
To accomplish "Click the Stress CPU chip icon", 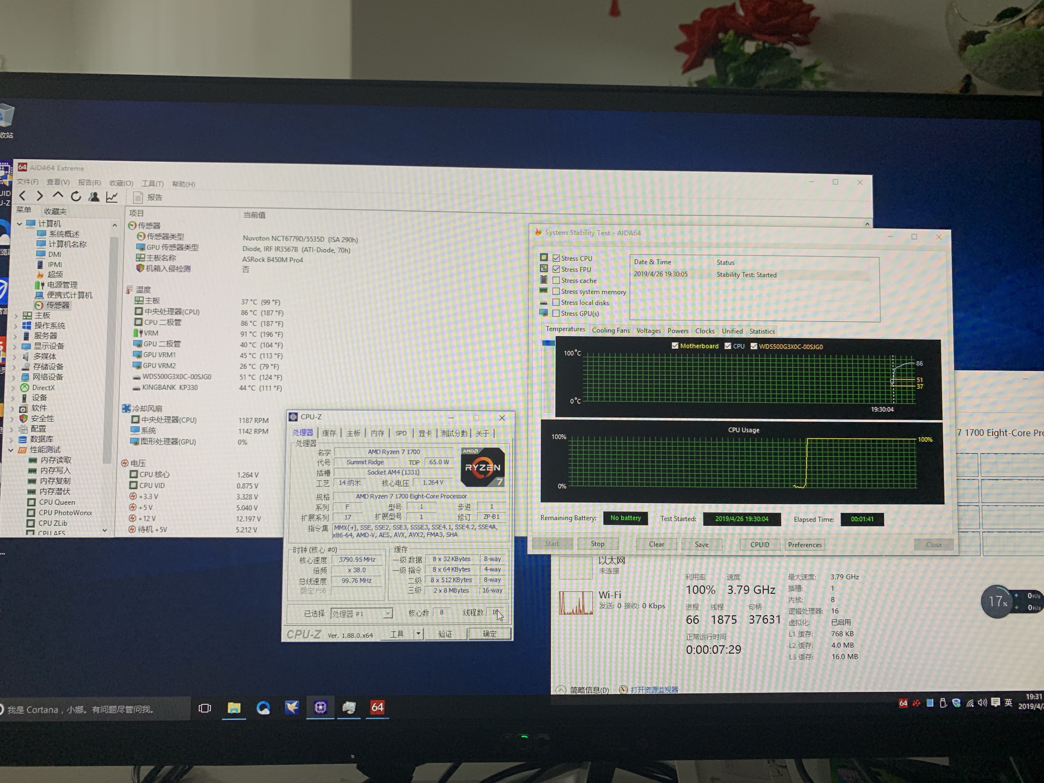I will click(544, 257).
